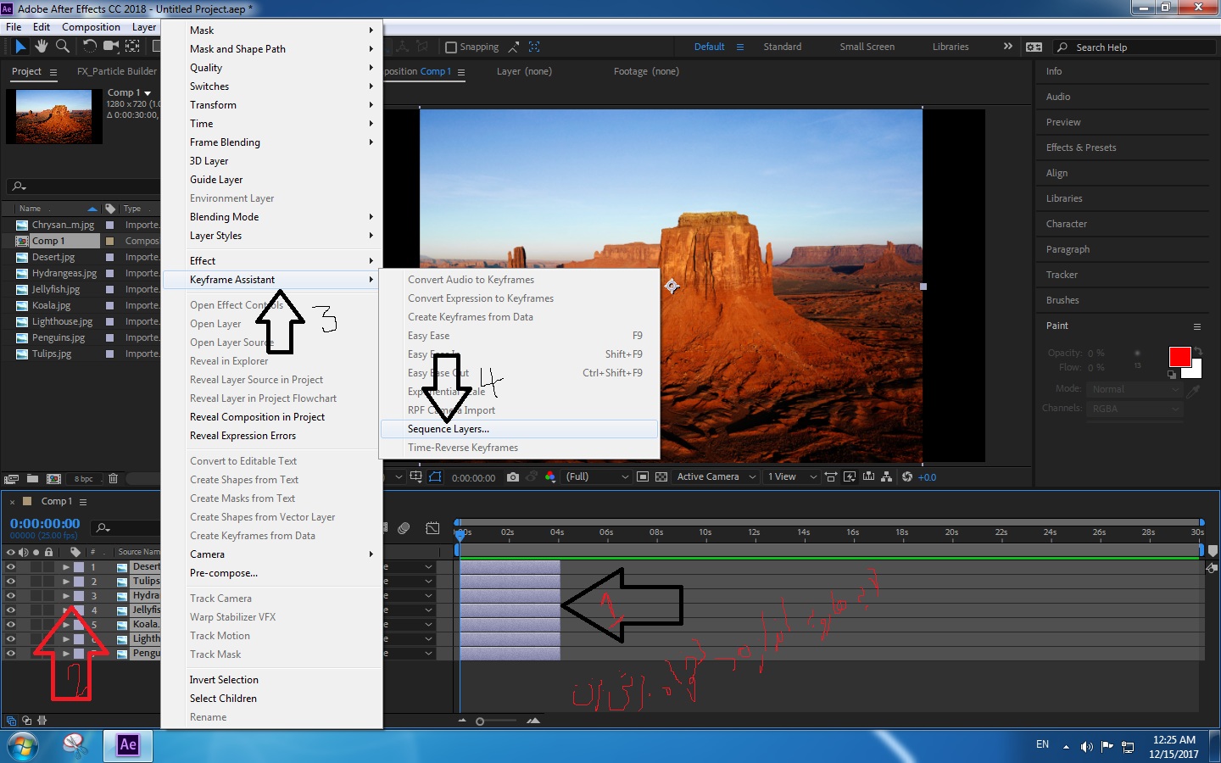Image resolution: width=1221 pixels, height=763 pixels.
Task: Click the snap bounding-box icon next to Snapping
Action: point(534,47)
